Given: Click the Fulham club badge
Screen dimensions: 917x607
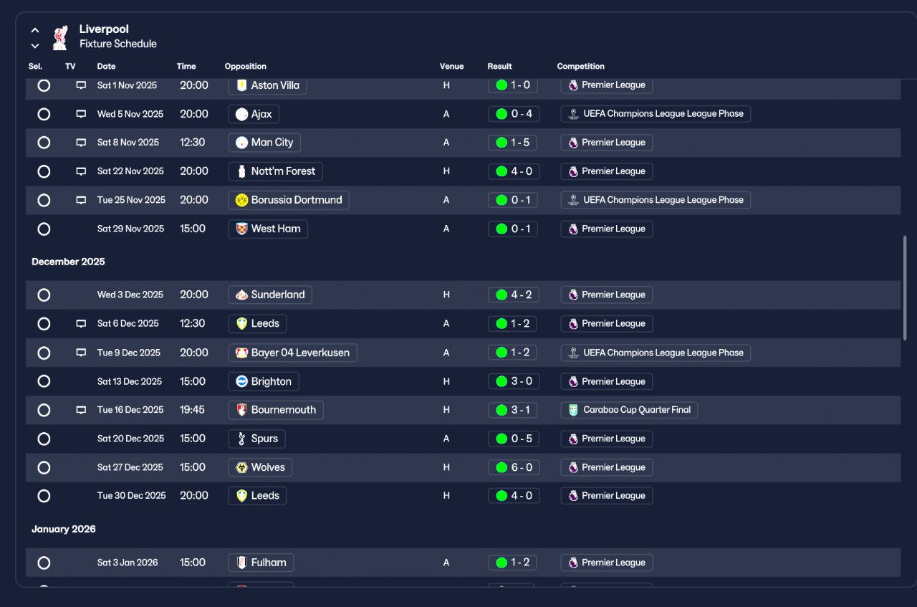Looking at the screenshot, I should click(x=241, y=563).
